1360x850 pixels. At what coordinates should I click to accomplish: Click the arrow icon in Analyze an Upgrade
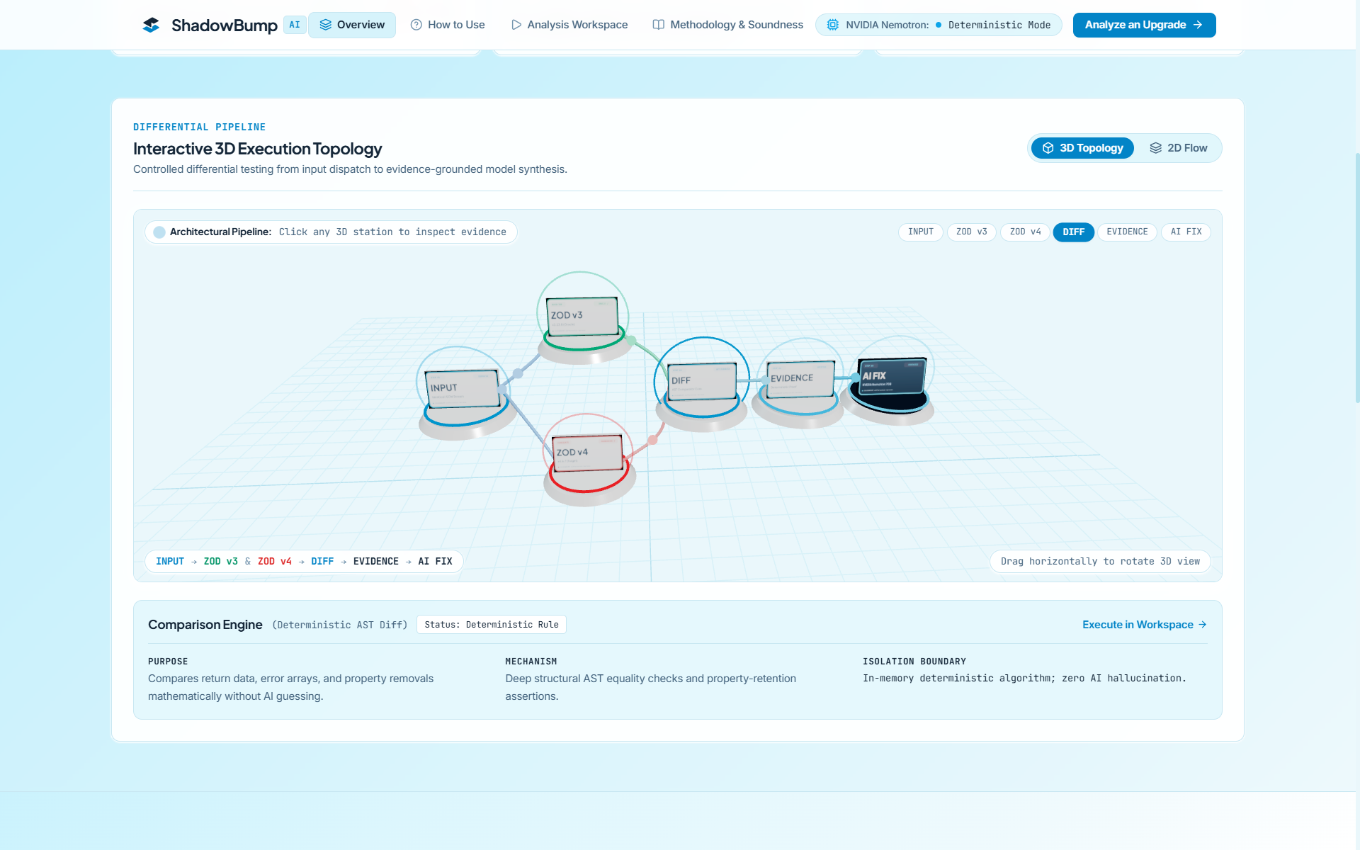click(x=1198, y=25)
